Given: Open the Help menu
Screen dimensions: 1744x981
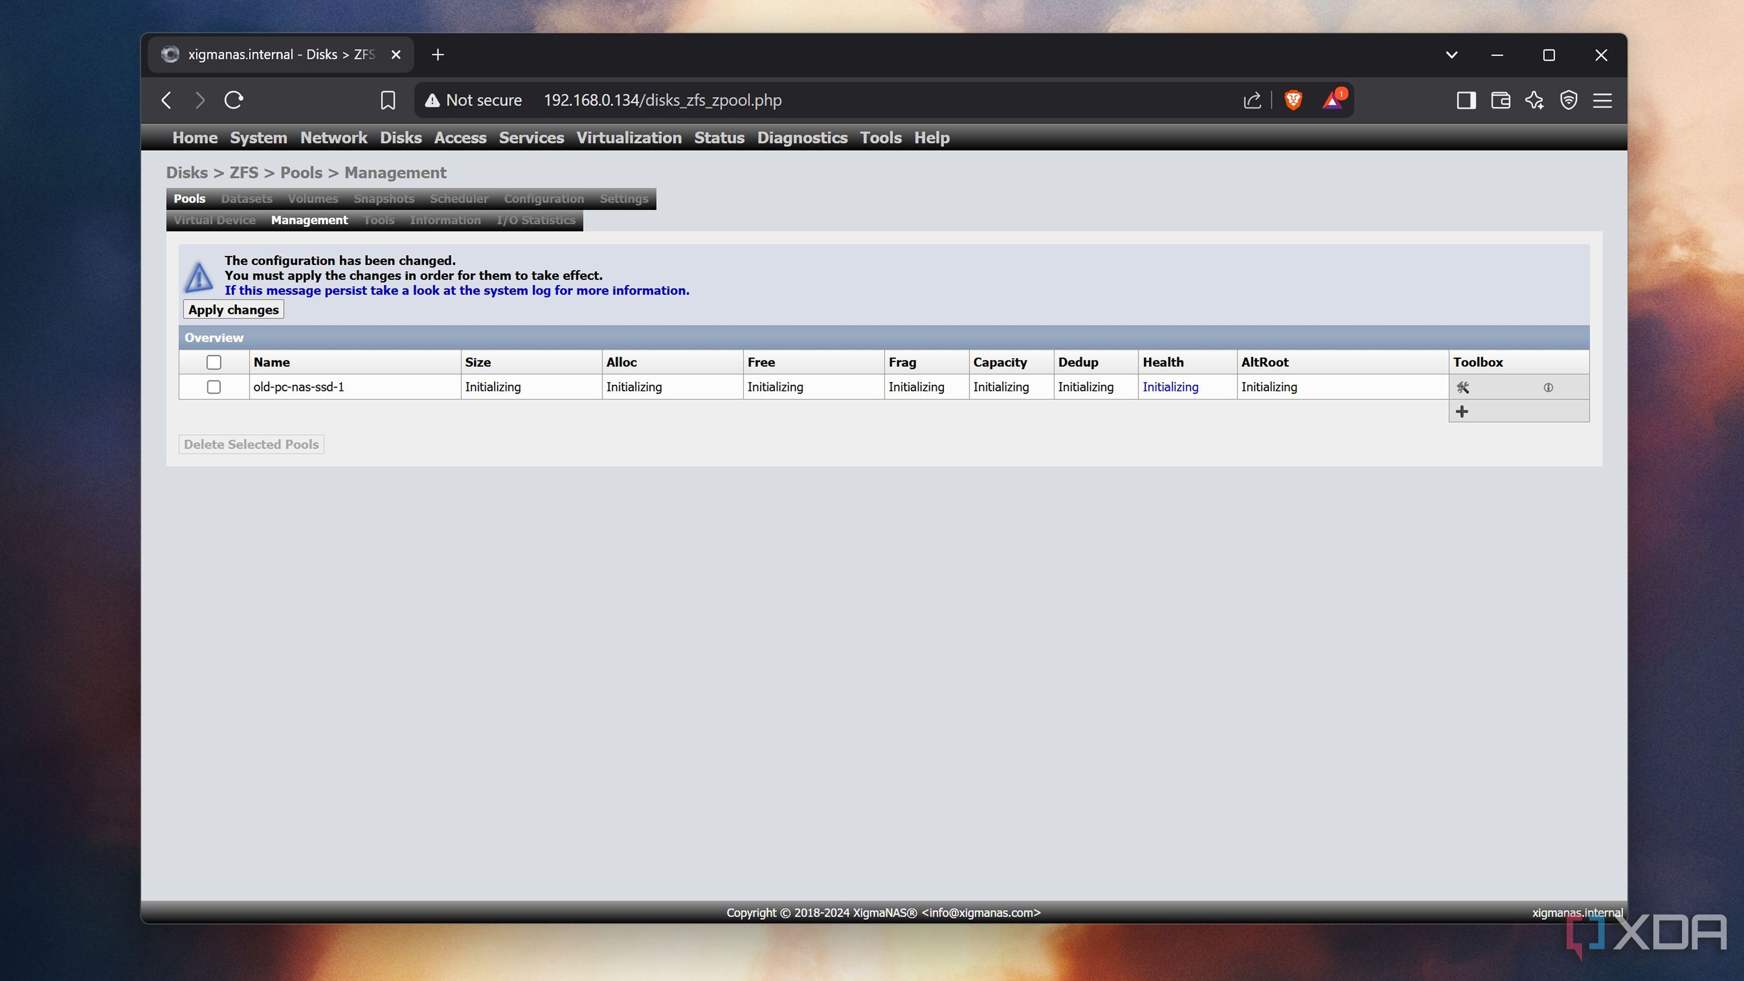Looking at the screenshot, I should point(931,138).
